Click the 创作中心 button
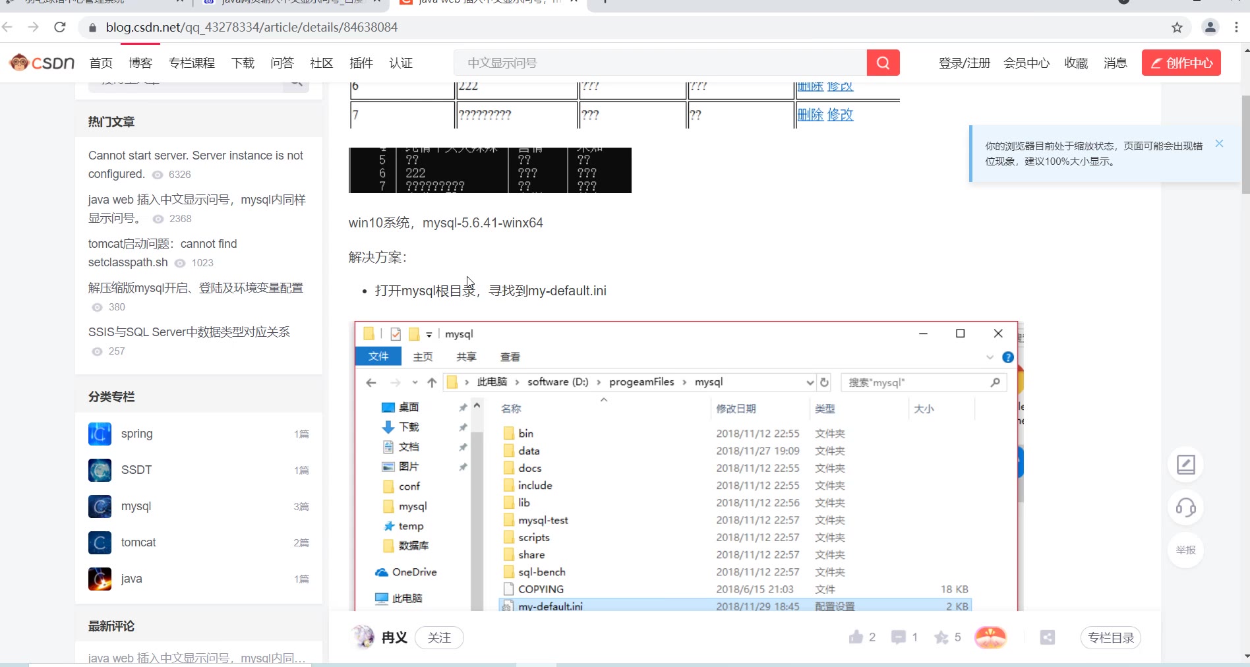1250x667 pixels. click(1181, 63)
